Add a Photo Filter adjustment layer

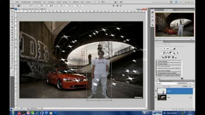click(x=174, y=53)
